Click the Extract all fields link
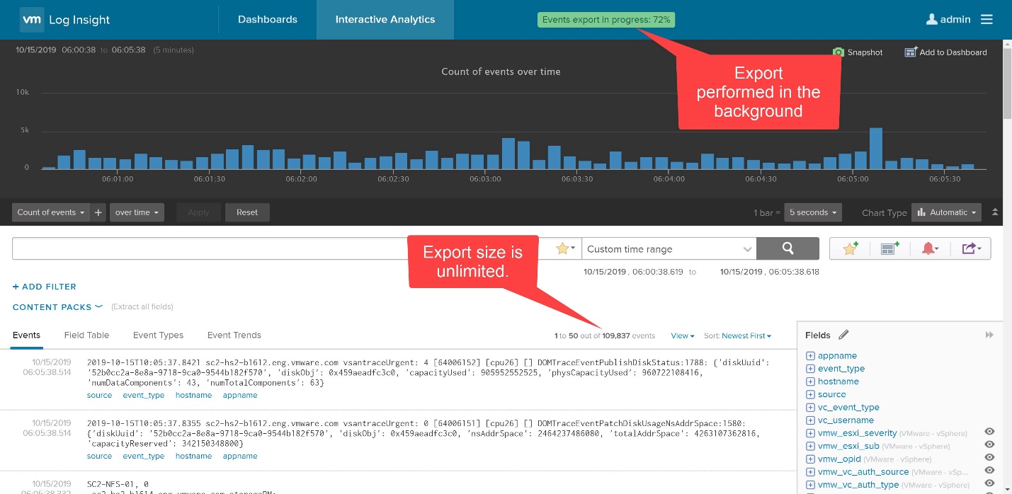 click(142, 307)
